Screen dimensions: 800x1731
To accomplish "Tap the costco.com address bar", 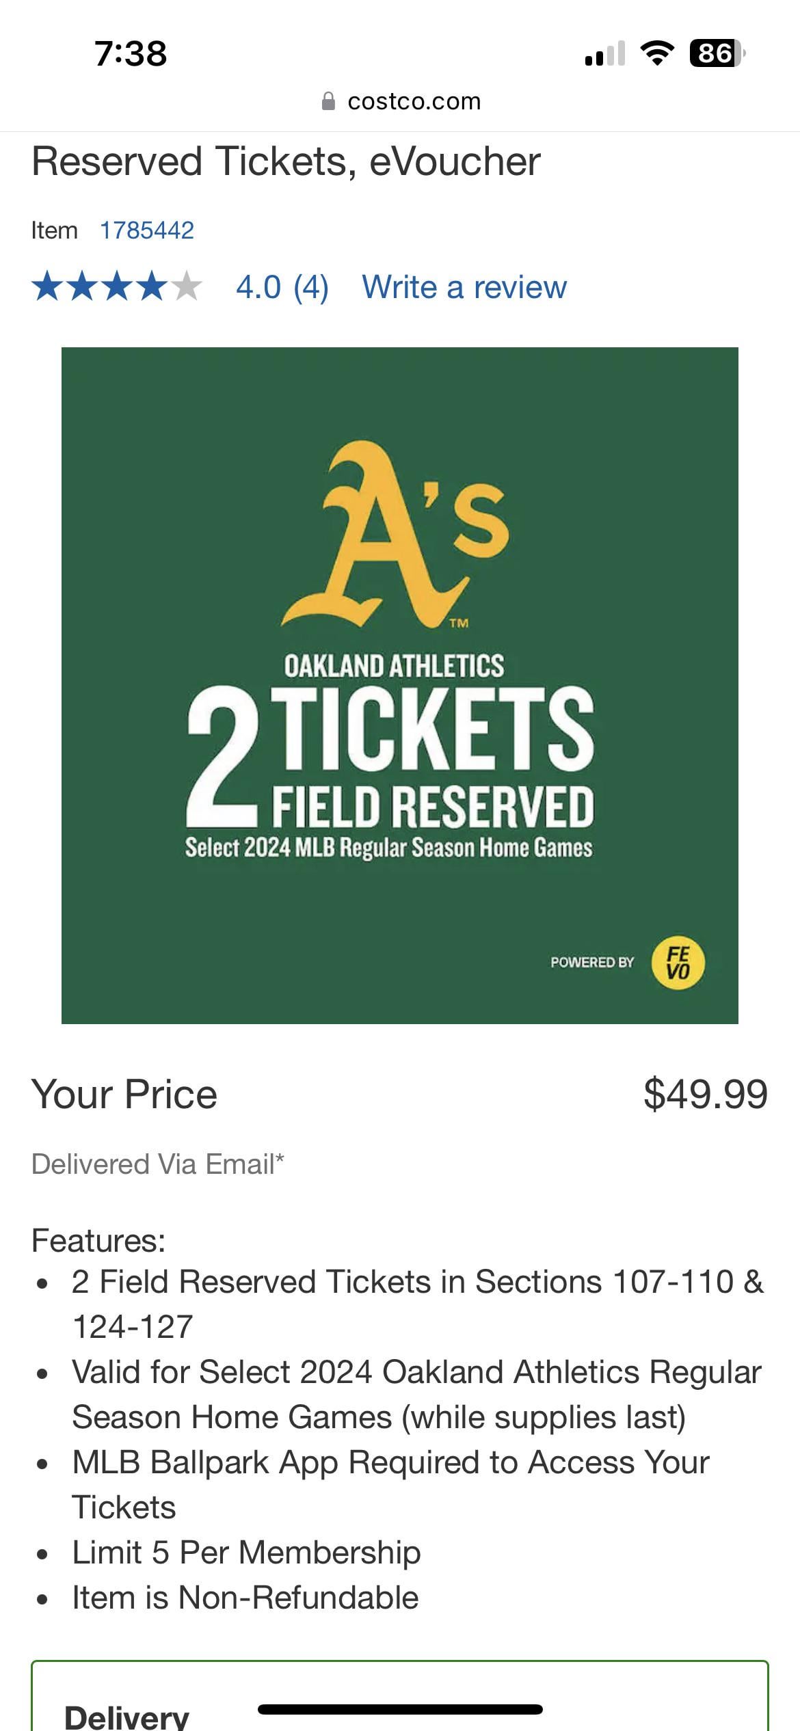I will [x=401, y=101].
